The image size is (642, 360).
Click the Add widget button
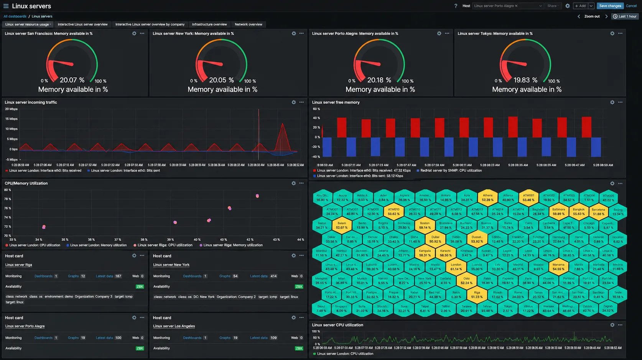581,6
